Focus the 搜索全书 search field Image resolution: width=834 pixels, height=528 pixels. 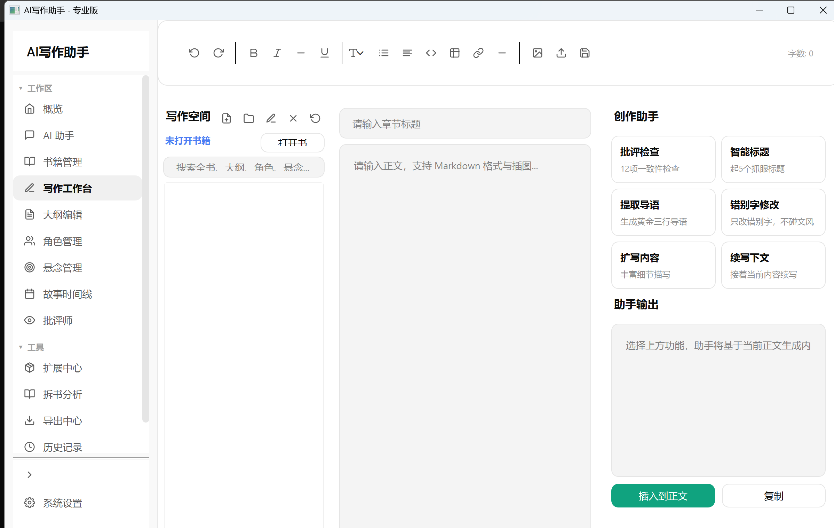click(244, 167)
